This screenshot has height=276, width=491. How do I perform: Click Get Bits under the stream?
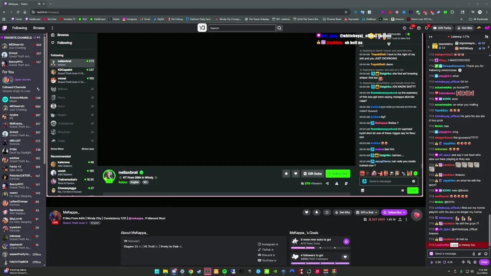tap(342, 212)
